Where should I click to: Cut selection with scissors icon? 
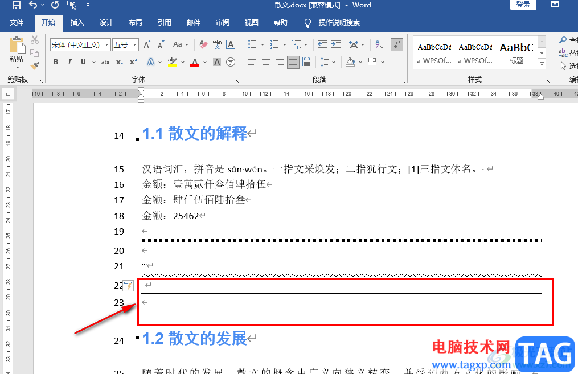pyautogui.click(x=35, y=40)
